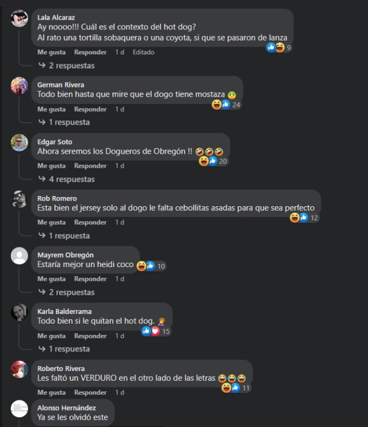Image resolution: width=368 pixels, height=427 pixels.
Task: Click Edgar Soto's profile avatar
Action: (19, 142)
